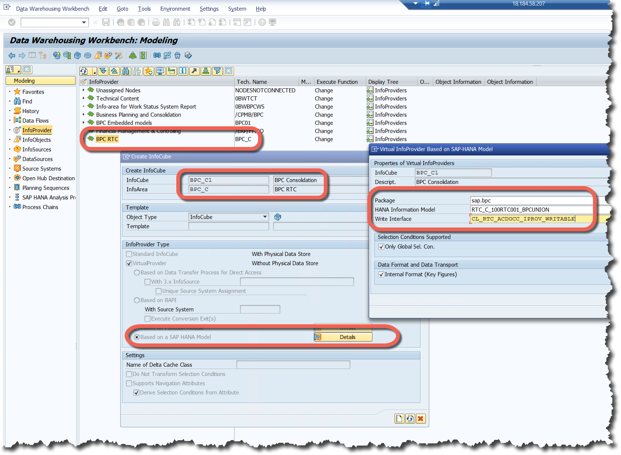The image size is (621, 455).
Task: Open the Environment menu
Action: 175,9
